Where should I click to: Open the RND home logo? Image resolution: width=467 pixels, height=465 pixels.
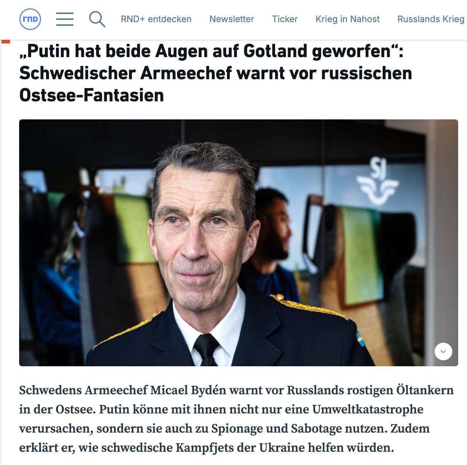pyautogui.click(x=30, y=19)
